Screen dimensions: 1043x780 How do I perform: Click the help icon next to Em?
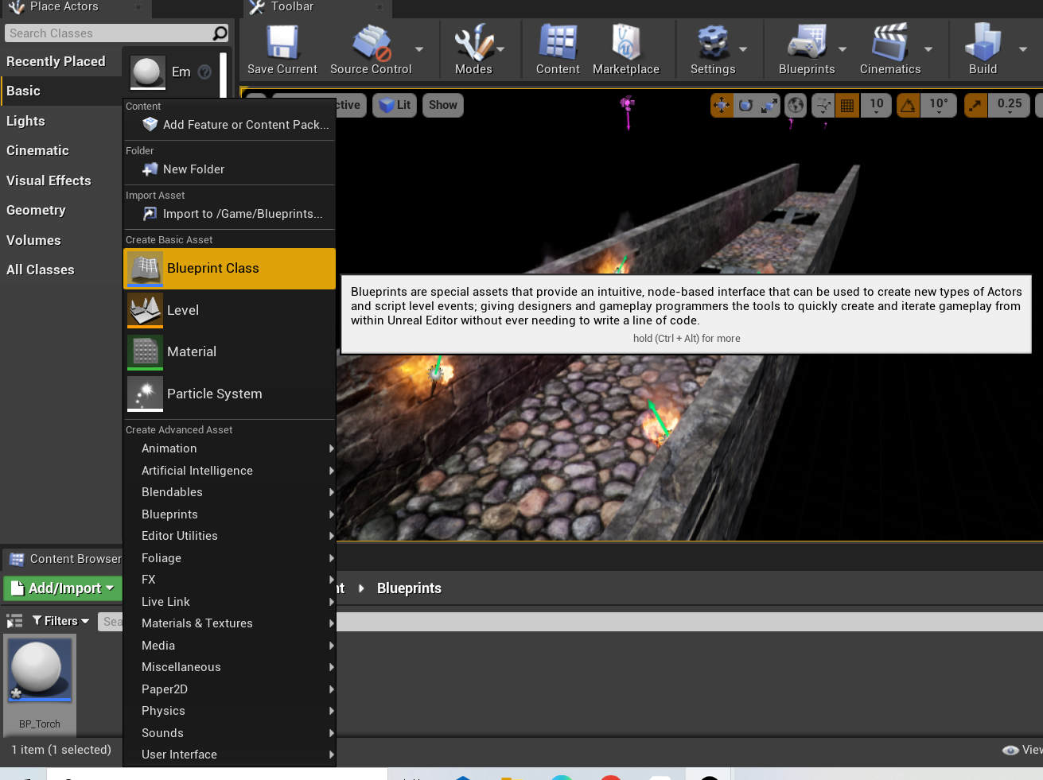(x=204, y=72)
